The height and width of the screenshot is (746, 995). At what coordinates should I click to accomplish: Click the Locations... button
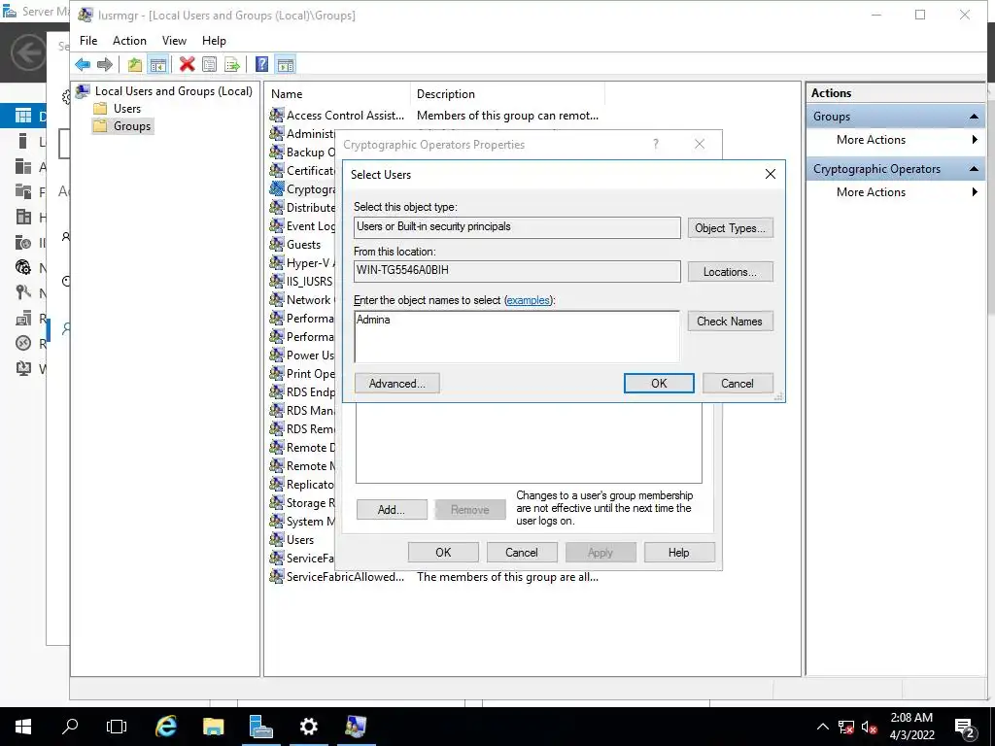[x=731, y=272]
